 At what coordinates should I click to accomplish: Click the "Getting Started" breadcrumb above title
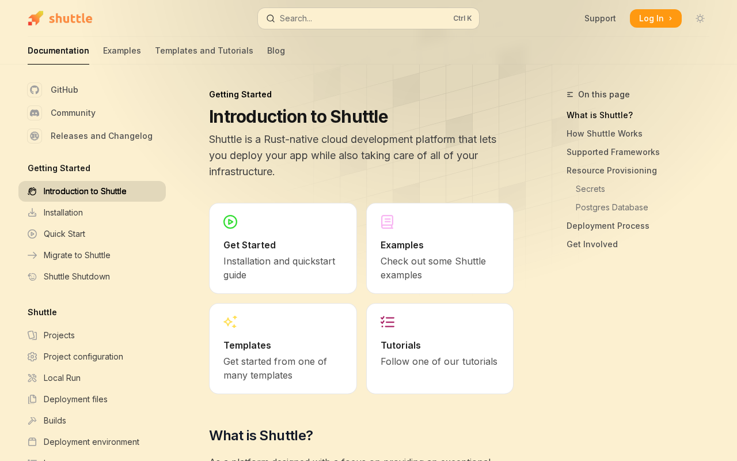tap(240, 95)
